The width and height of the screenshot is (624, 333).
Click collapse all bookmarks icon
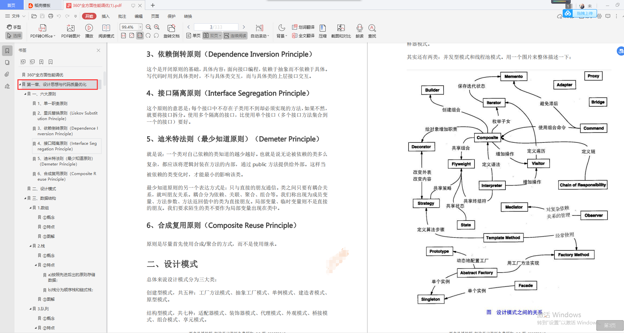[x=32, y=62]
